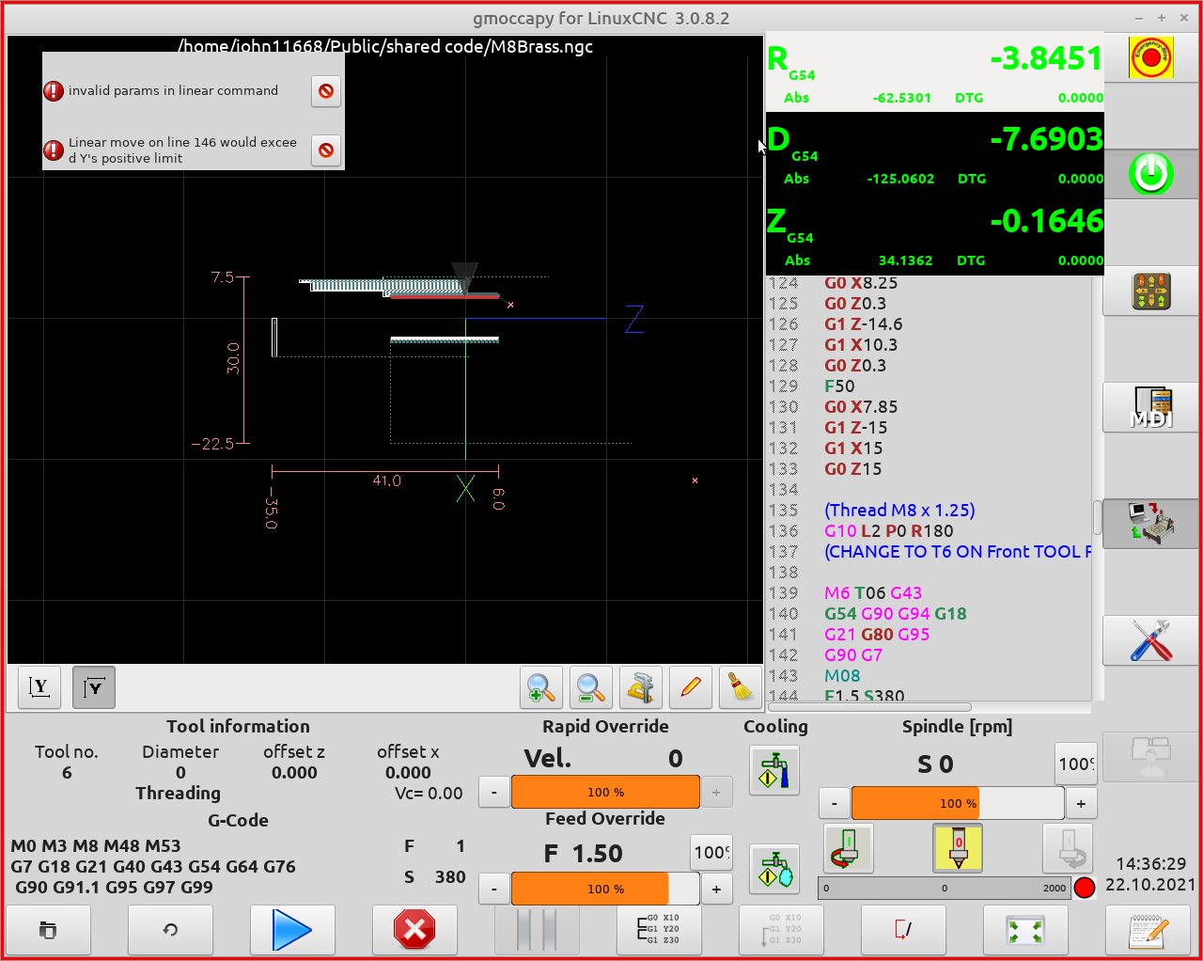Screen dimensions: 1203x961
Task: Click the pencil tool path icon
Action: tap(691, 687)
